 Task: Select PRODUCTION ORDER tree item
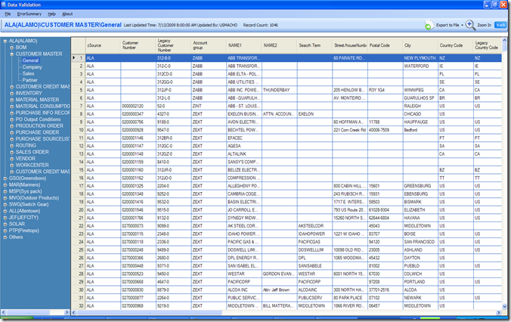39,125
